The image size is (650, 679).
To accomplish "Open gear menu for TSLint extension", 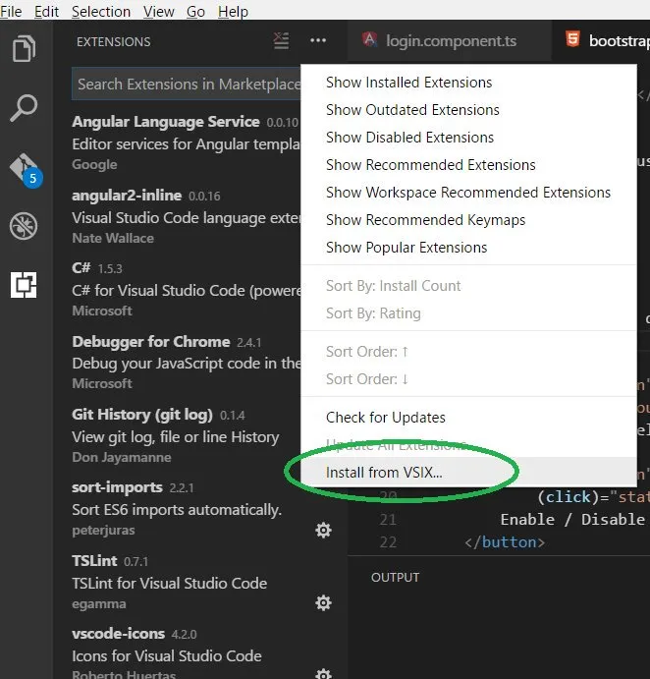I will coord(323,602).
